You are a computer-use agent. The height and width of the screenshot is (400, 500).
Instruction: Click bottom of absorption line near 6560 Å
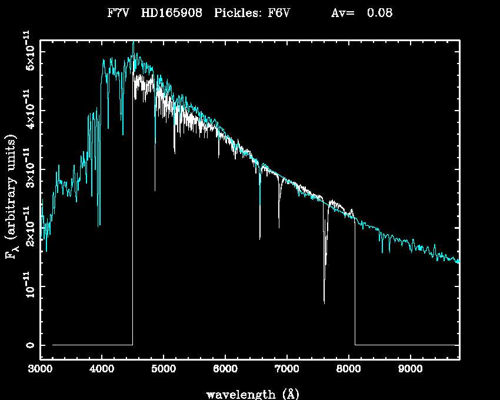pos(259,238)
